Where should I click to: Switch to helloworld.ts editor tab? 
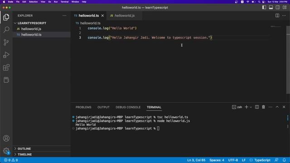coord(89,16)
